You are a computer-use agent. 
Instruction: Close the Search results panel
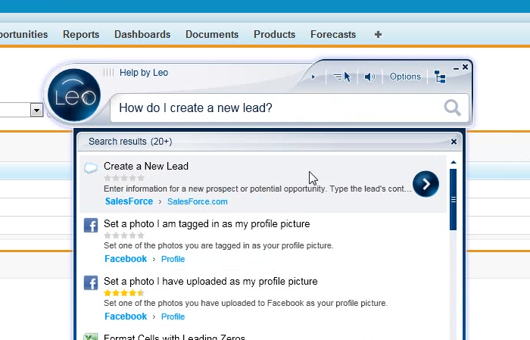(454, 142)
